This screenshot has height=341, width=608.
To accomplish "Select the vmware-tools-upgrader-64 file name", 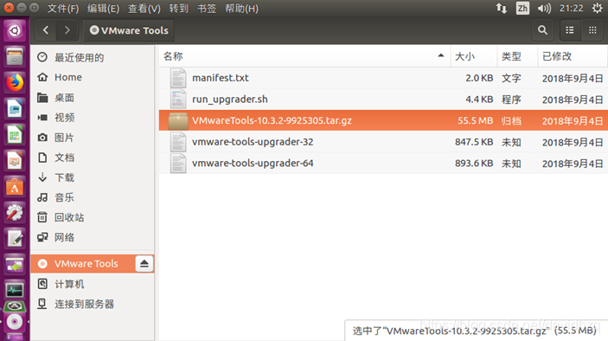I will (253, 164).
